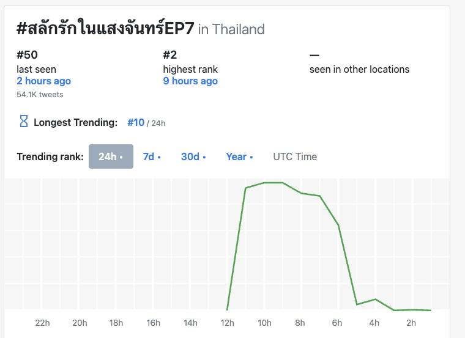Click the 'in Thailand' location text
Screen dimensions: 465x338
pyautogui.click(x=231, y=29)
